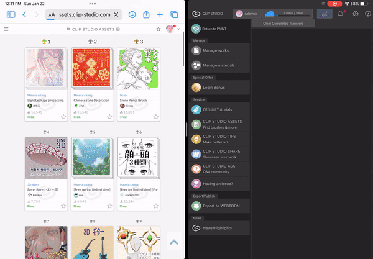Tap the Safari share icon

coord(146,14)
